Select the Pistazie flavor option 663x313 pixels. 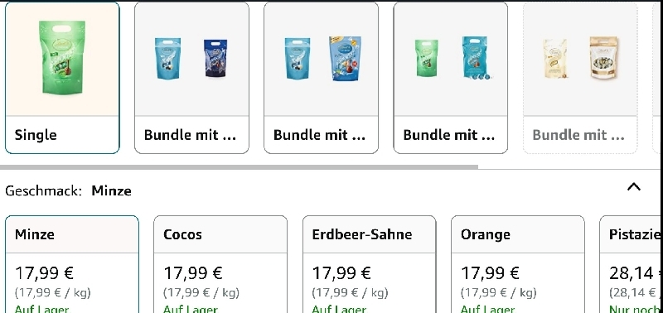(632, 264)
